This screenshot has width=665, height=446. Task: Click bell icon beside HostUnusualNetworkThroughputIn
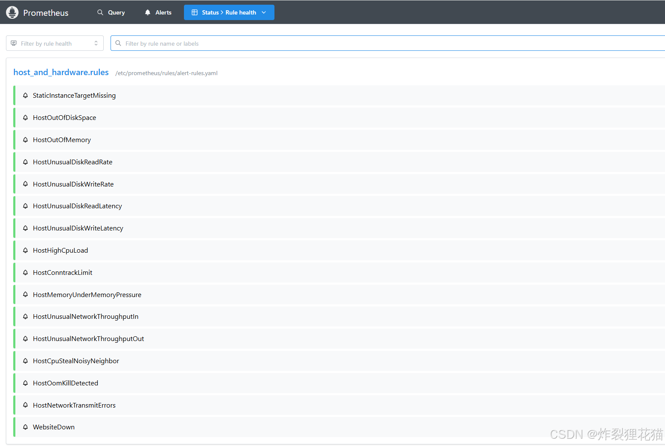click(x=26, y=317)
